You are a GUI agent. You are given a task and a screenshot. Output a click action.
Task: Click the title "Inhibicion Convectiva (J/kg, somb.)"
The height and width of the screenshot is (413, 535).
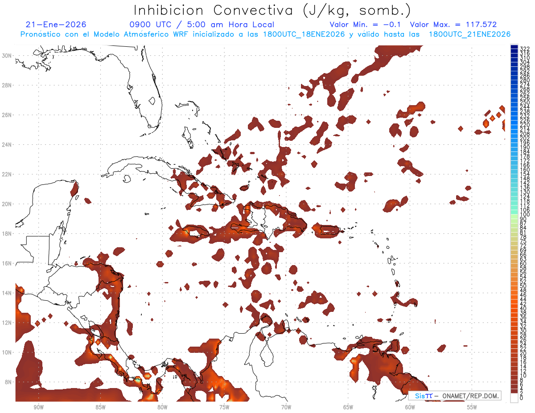pyautogui.click(x=272, y=11)
